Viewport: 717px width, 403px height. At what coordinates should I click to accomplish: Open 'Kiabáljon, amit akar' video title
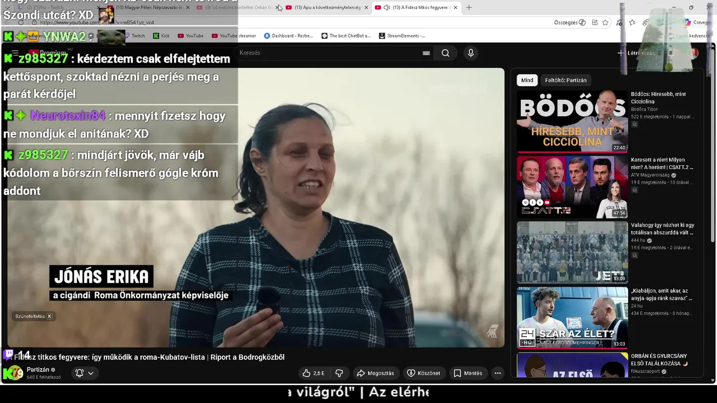click(662, 294)
